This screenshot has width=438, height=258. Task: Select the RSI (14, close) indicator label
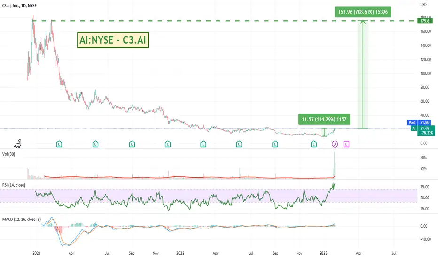pyautogui.click(x=14, y=185)
